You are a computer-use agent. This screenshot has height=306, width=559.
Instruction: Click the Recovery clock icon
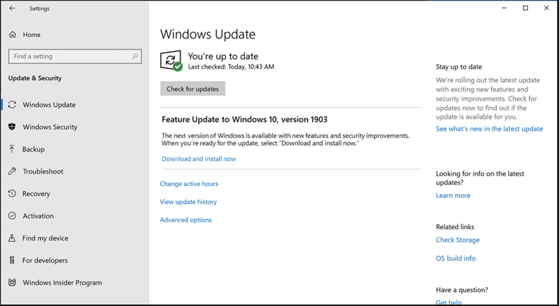(12, 194)
